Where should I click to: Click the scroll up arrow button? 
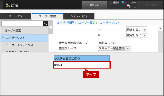(160, 28)
